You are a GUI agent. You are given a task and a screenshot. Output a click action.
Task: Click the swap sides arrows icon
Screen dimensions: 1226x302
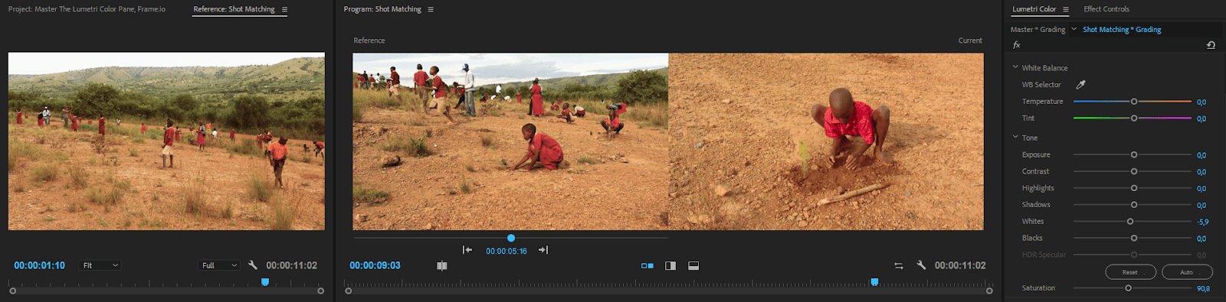click(898, 265)
